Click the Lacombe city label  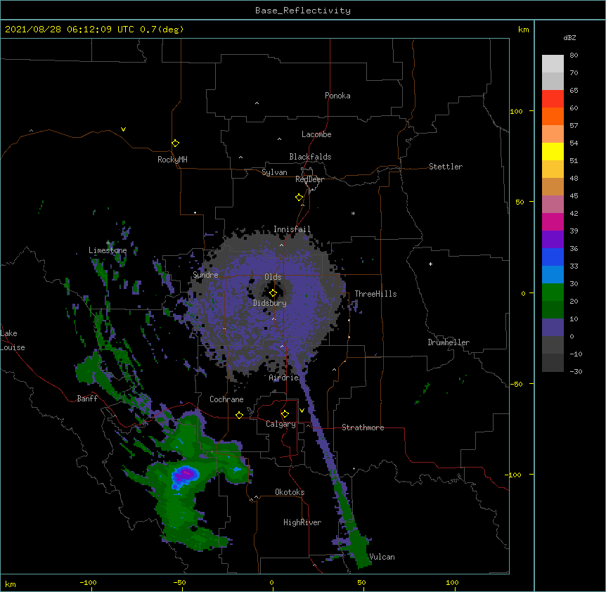click(316, 134)
